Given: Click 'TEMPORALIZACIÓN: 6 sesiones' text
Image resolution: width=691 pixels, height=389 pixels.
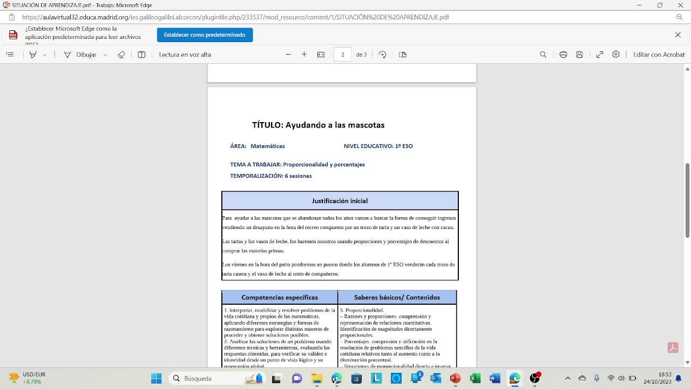Looking at the screenshot, I should tap(271, 176).
